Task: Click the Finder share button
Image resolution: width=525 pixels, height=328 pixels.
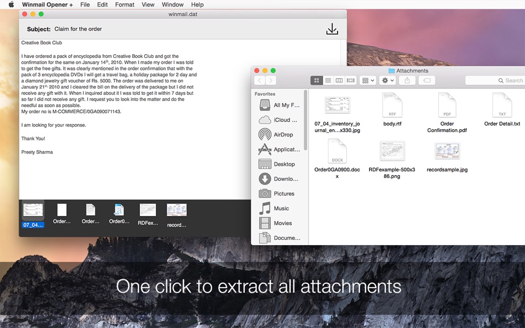Action: 407,80
